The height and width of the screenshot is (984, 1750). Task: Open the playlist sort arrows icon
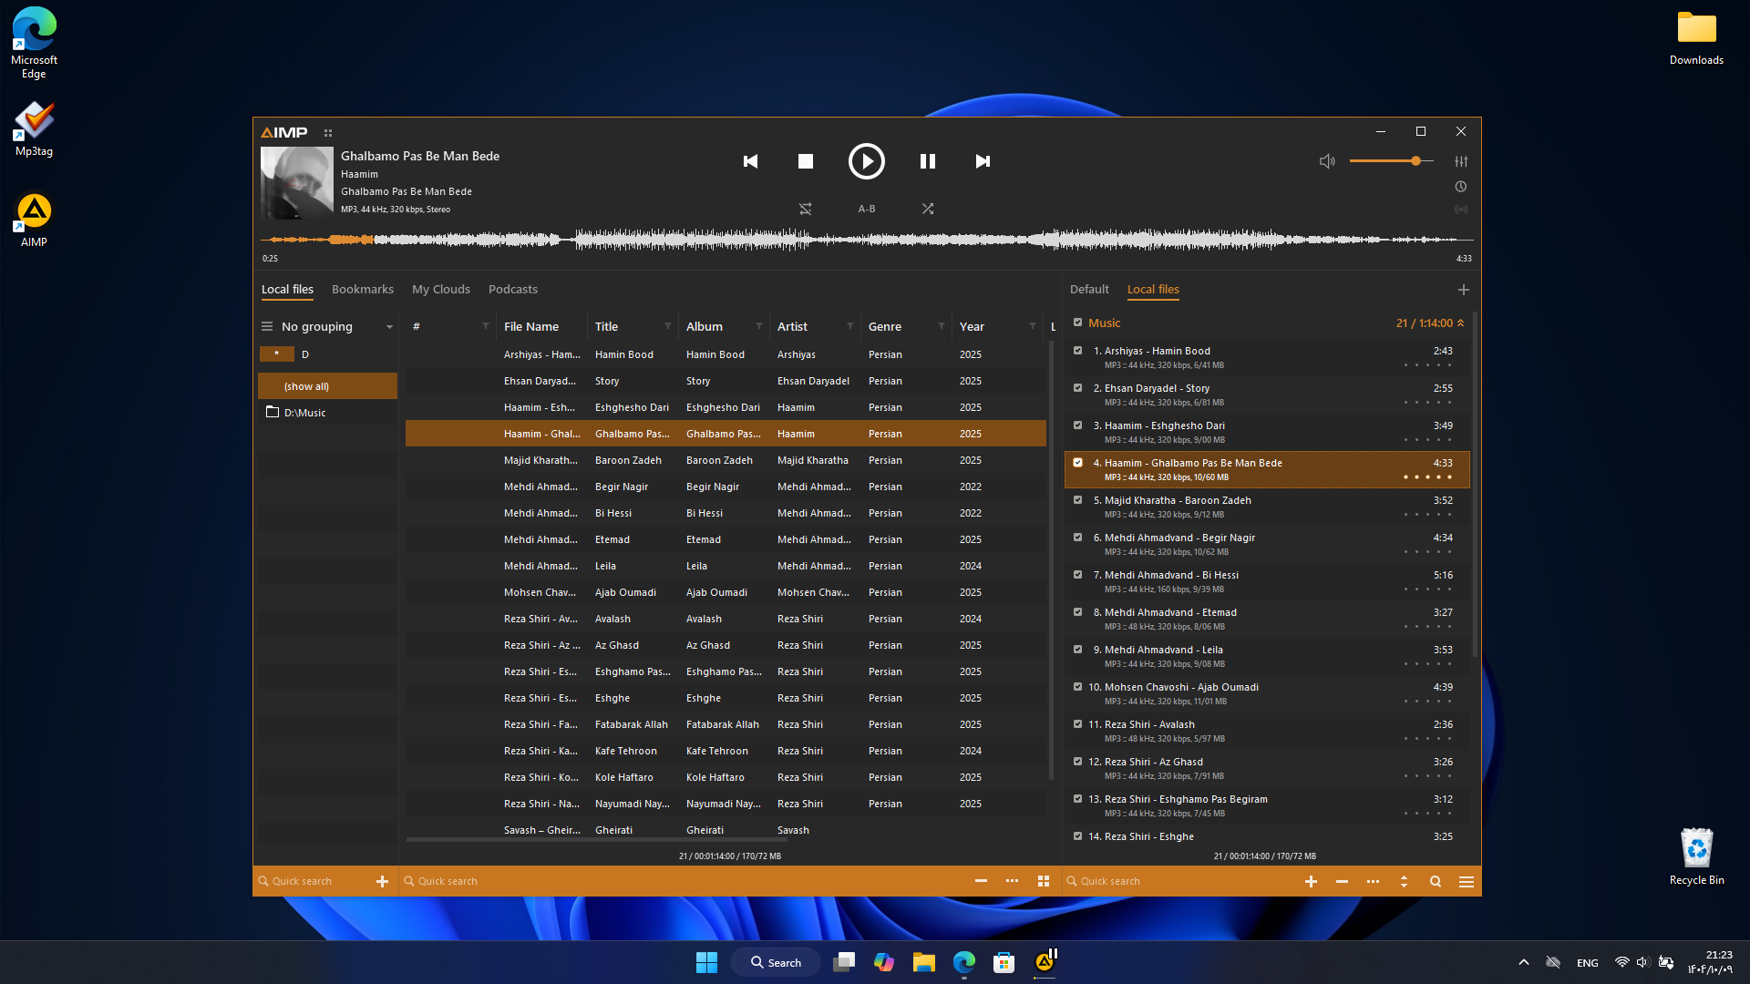[x=1404, y=881]
